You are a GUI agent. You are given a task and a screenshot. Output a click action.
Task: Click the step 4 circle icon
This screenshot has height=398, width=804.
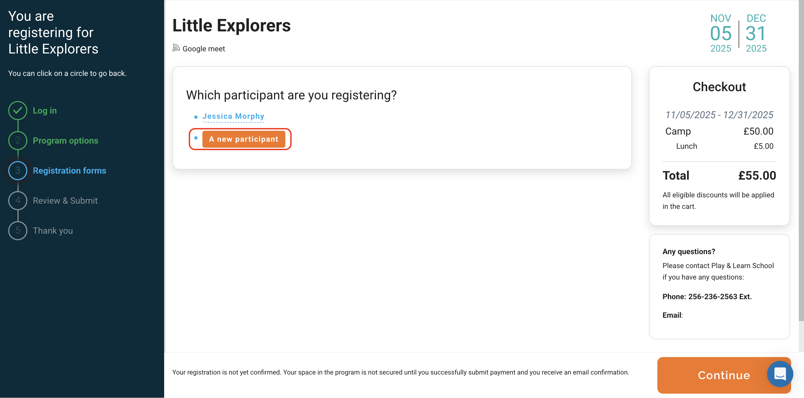18,201
